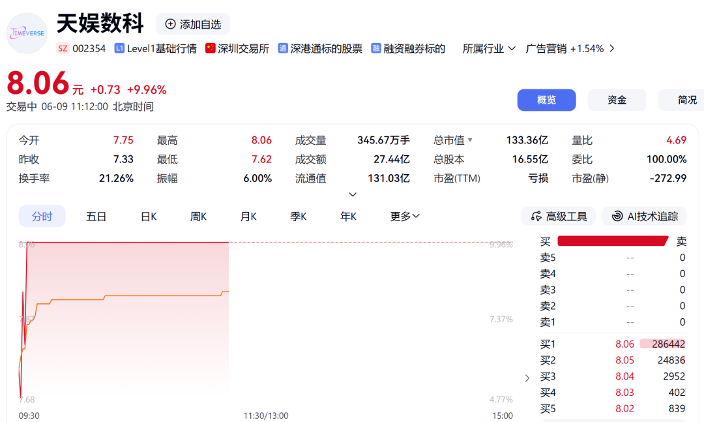Image resolution: width=704 pixels, height=422 pixels.
Task: Select the 五日 chart tab
Action: click(96, 216)
